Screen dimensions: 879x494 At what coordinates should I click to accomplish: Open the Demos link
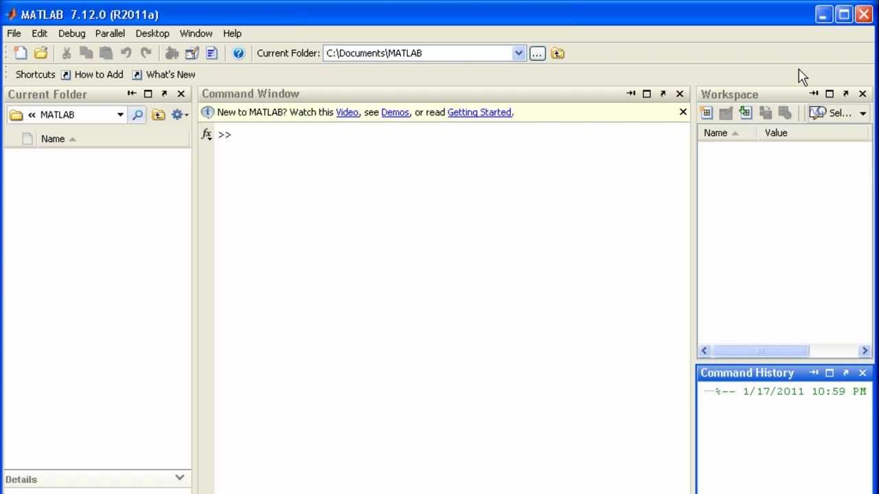pos(395,112)
